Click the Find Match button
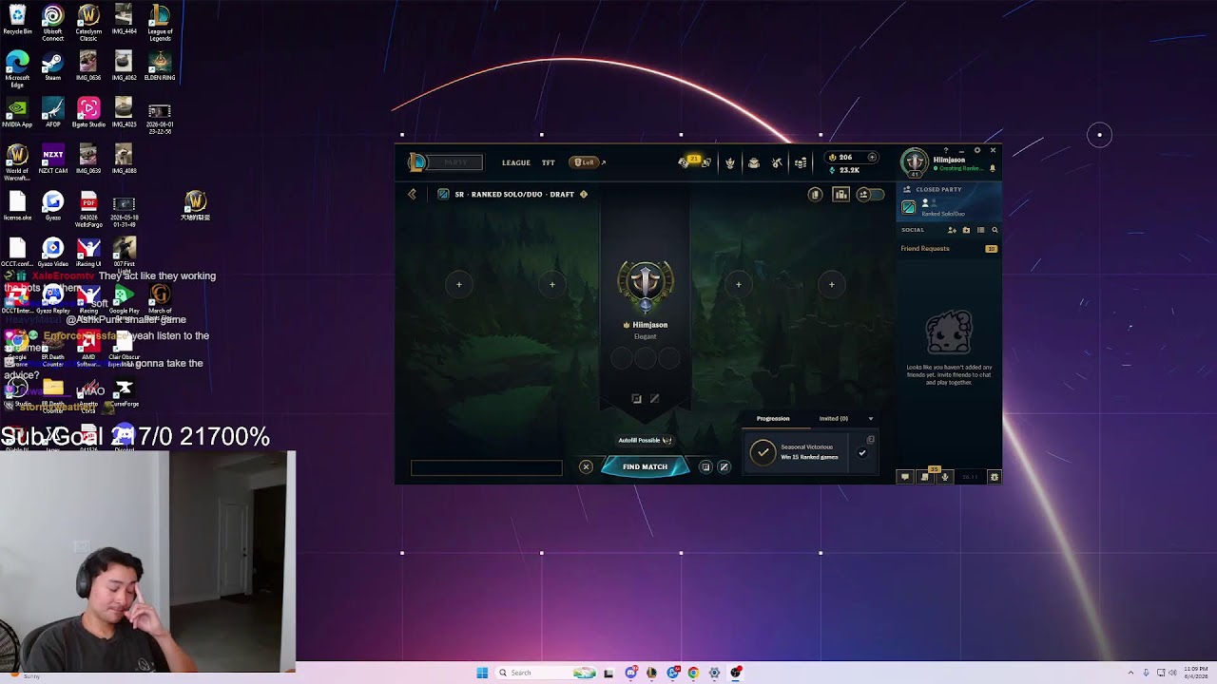1217x684 pixels. 645,467
